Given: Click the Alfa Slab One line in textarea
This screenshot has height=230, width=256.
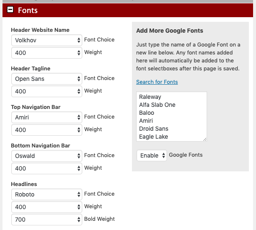Looking at the screenshot, I should [x=157, y=105].
